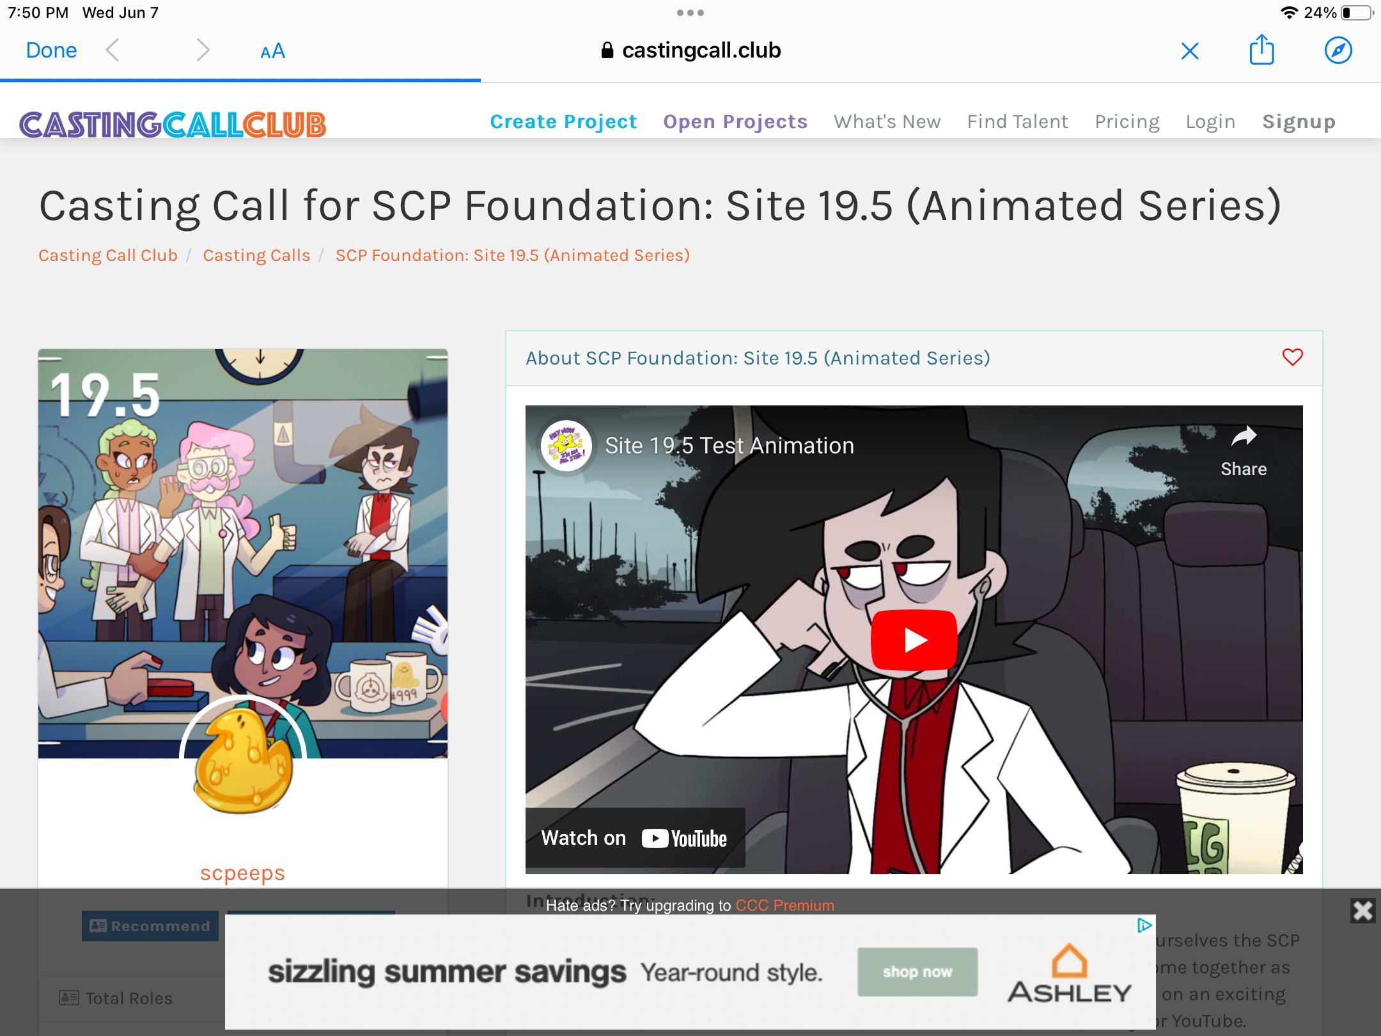Tap the AA reader text-size button
This screenshot has width=1381, height=1036.
272,51
